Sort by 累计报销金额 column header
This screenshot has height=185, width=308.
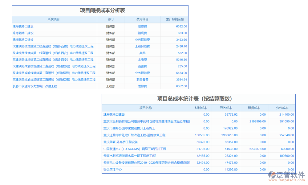click(x=175, y=19)
